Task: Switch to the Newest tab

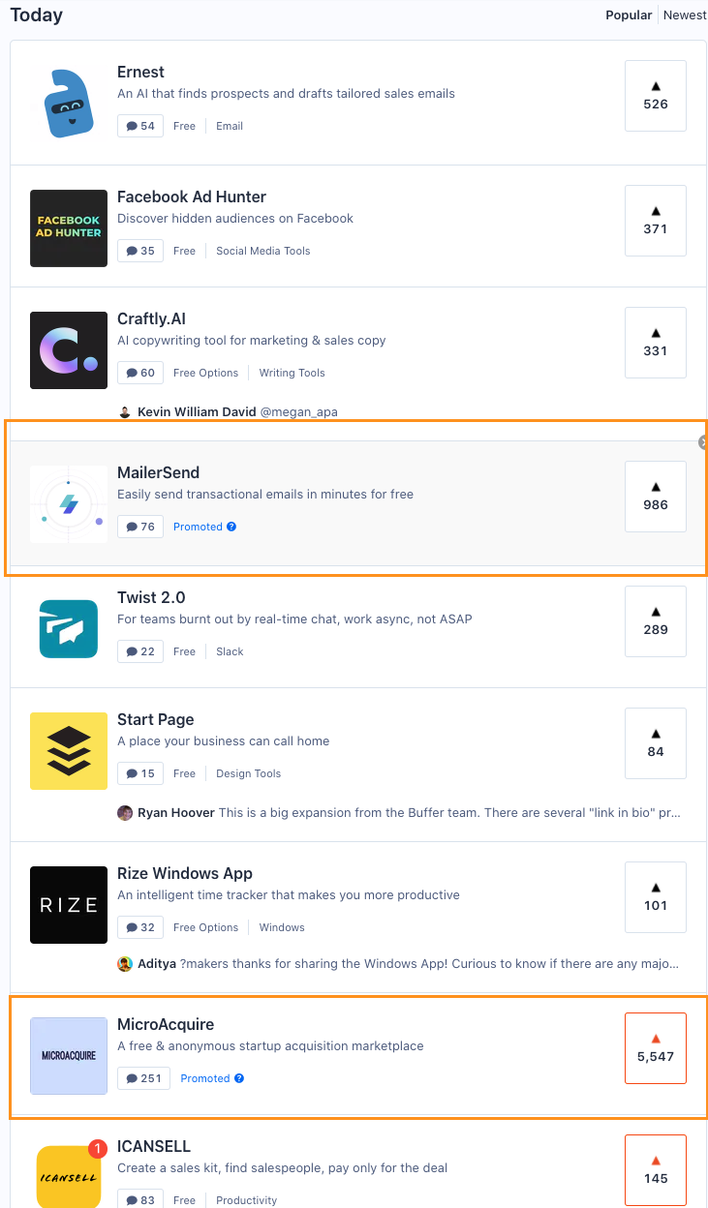Action: tap(685, 15)
